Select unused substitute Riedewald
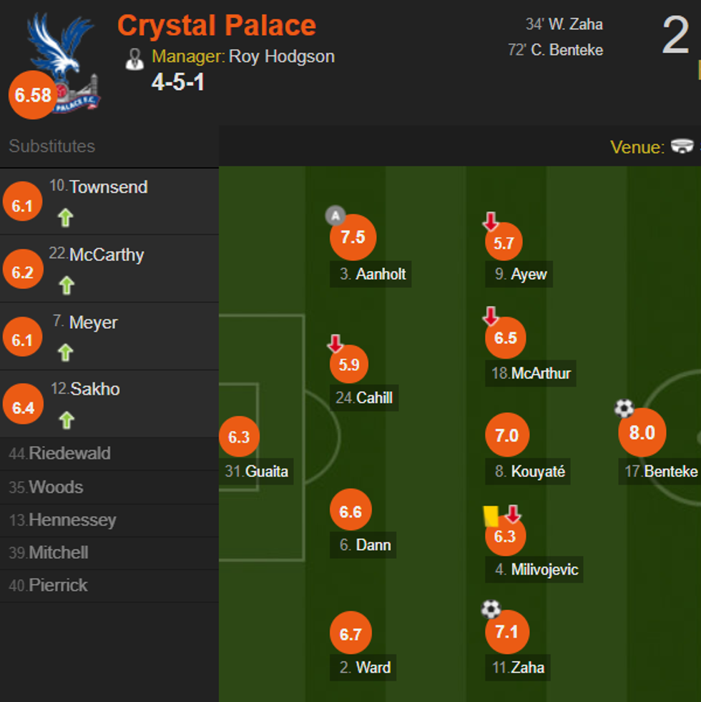 69,453
